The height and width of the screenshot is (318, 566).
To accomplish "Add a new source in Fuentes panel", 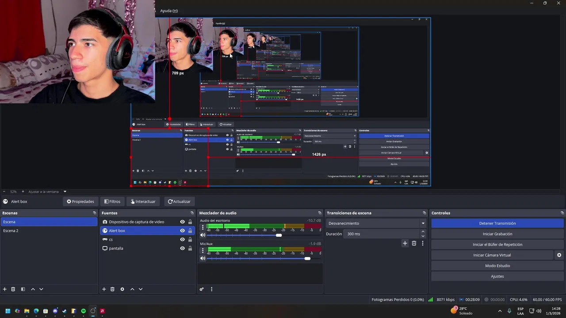I will tap(104, 289).
